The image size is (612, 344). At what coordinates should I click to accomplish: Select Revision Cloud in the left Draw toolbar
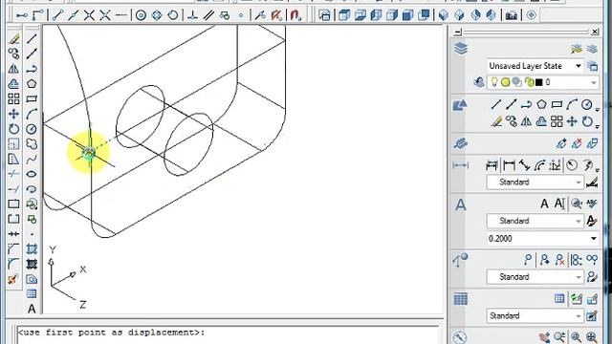click(32, 144)
